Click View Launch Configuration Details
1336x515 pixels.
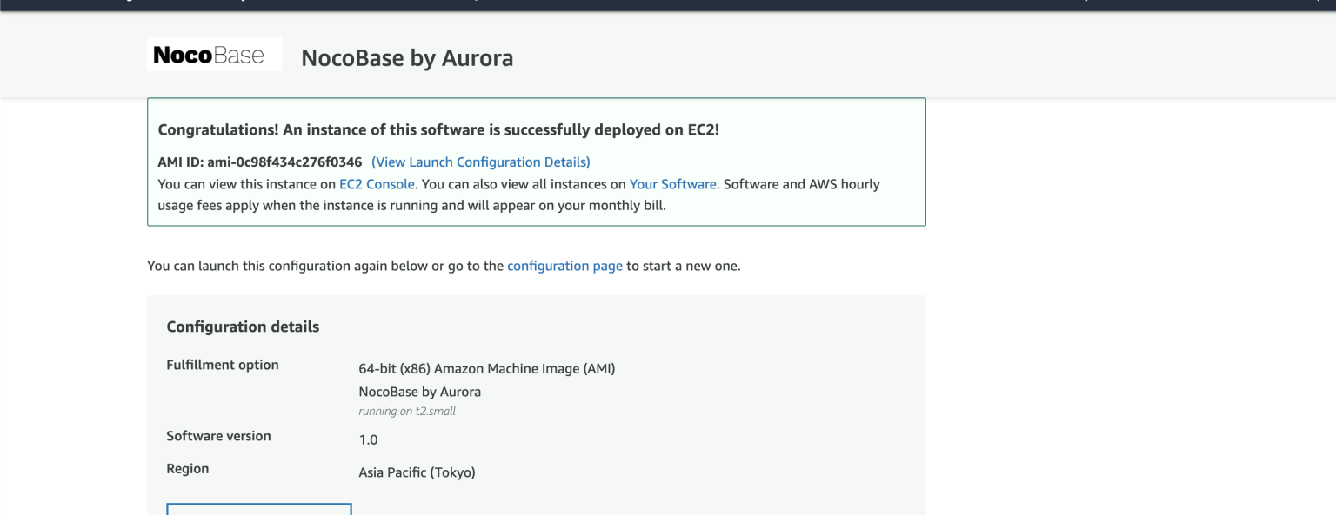(480, 162)
